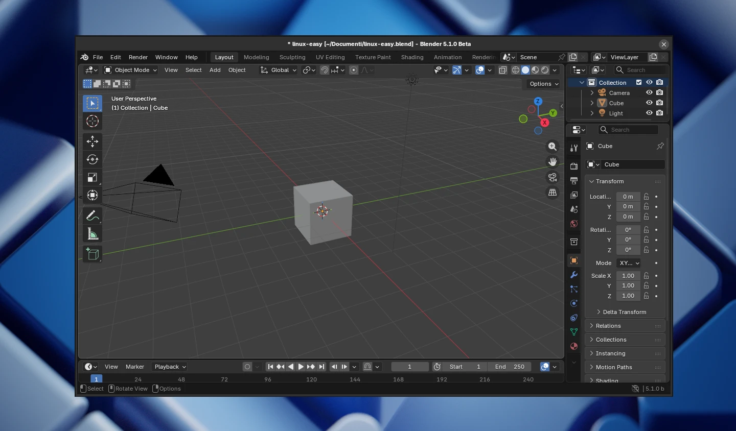Open the Render properties camera tab
The width and height of the screenshot is (736, 431).
click(573, 166)
